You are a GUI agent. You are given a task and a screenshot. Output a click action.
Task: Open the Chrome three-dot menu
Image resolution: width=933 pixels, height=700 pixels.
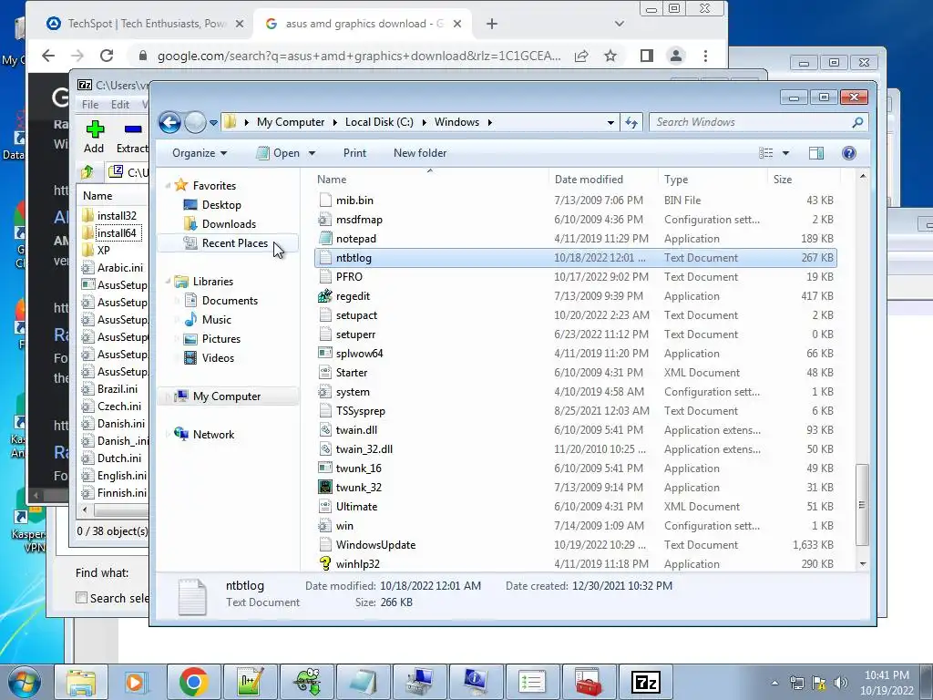705,56
